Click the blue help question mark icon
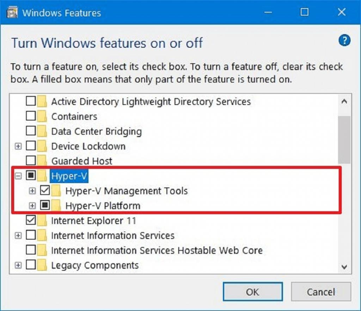Viewport: 361px width, 311px height. pos(344,40)
